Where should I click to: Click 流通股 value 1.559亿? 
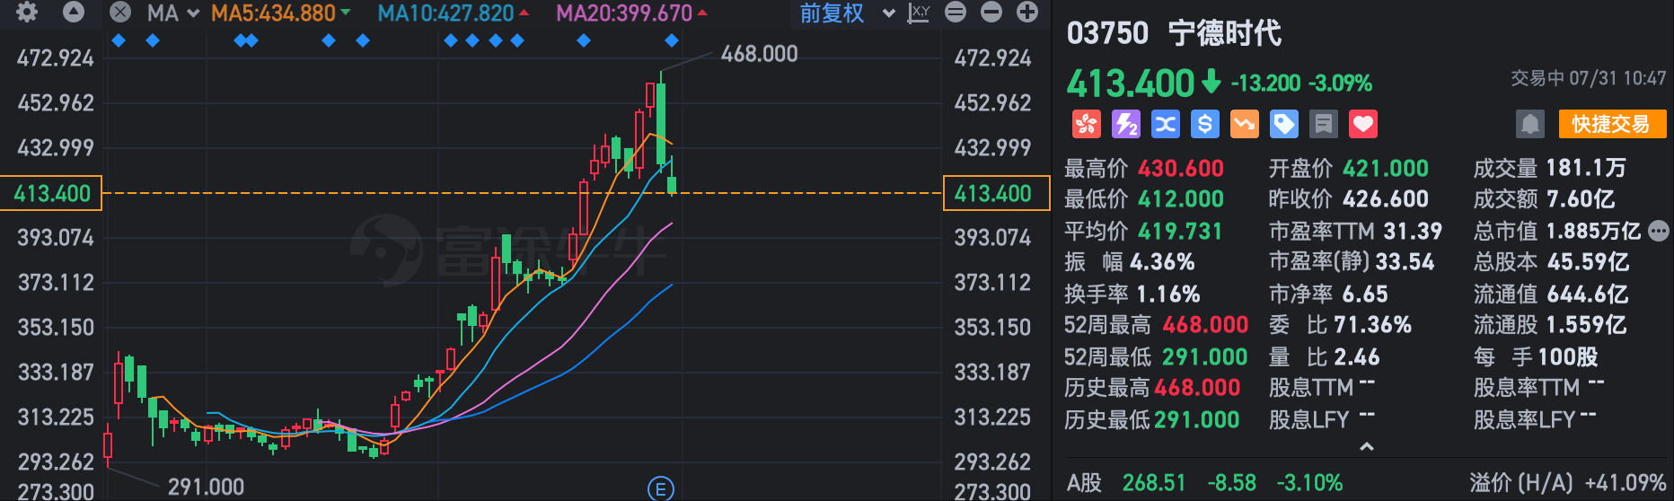point(1588,324)
